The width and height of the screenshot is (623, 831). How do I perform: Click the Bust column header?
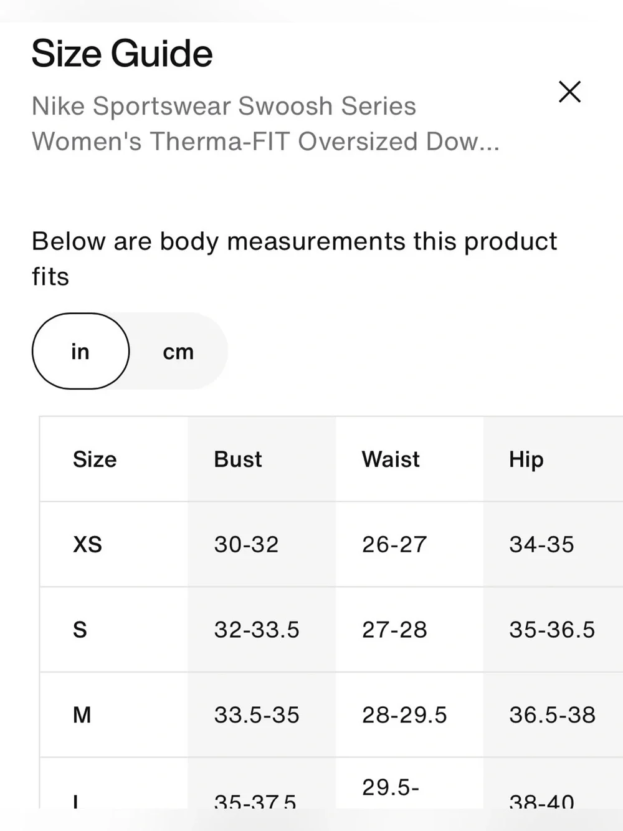(x=238, y=459)
